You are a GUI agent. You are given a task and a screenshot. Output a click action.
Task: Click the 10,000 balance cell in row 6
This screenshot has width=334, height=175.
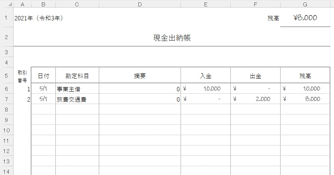(305, 88)
